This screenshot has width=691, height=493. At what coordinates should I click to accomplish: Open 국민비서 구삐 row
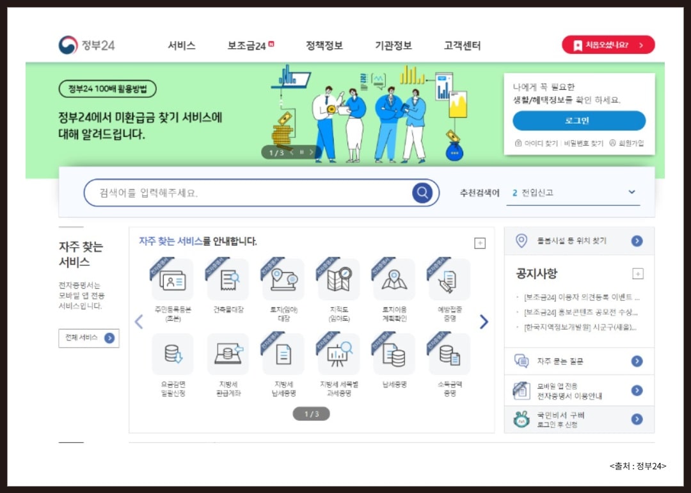pyautogui.click(x=579, y=419)
